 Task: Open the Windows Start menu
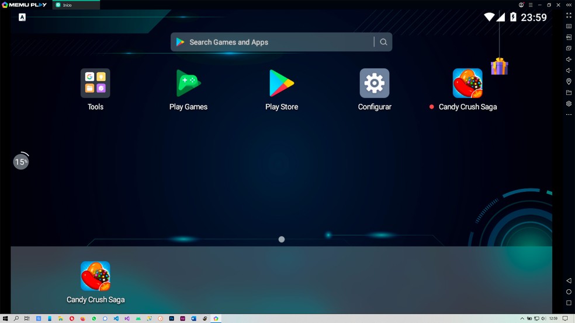point(5,318)
